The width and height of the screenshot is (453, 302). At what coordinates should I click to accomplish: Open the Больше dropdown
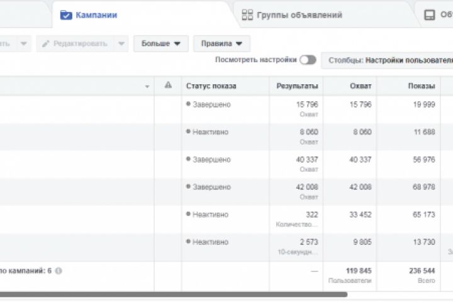coord(160,44)
